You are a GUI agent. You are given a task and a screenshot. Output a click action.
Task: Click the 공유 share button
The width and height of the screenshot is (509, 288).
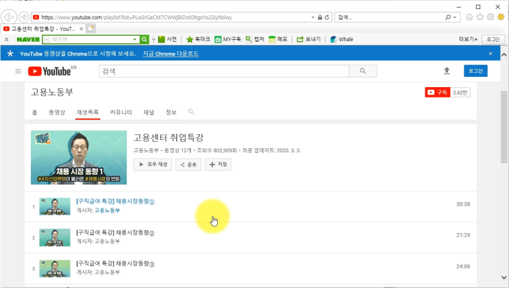pos(188,165)
